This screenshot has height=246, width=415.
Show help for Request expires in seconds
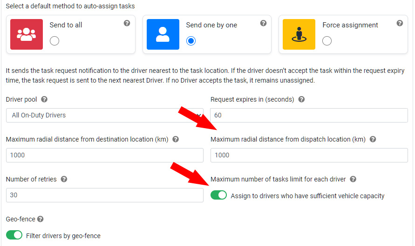pos(301,99)
